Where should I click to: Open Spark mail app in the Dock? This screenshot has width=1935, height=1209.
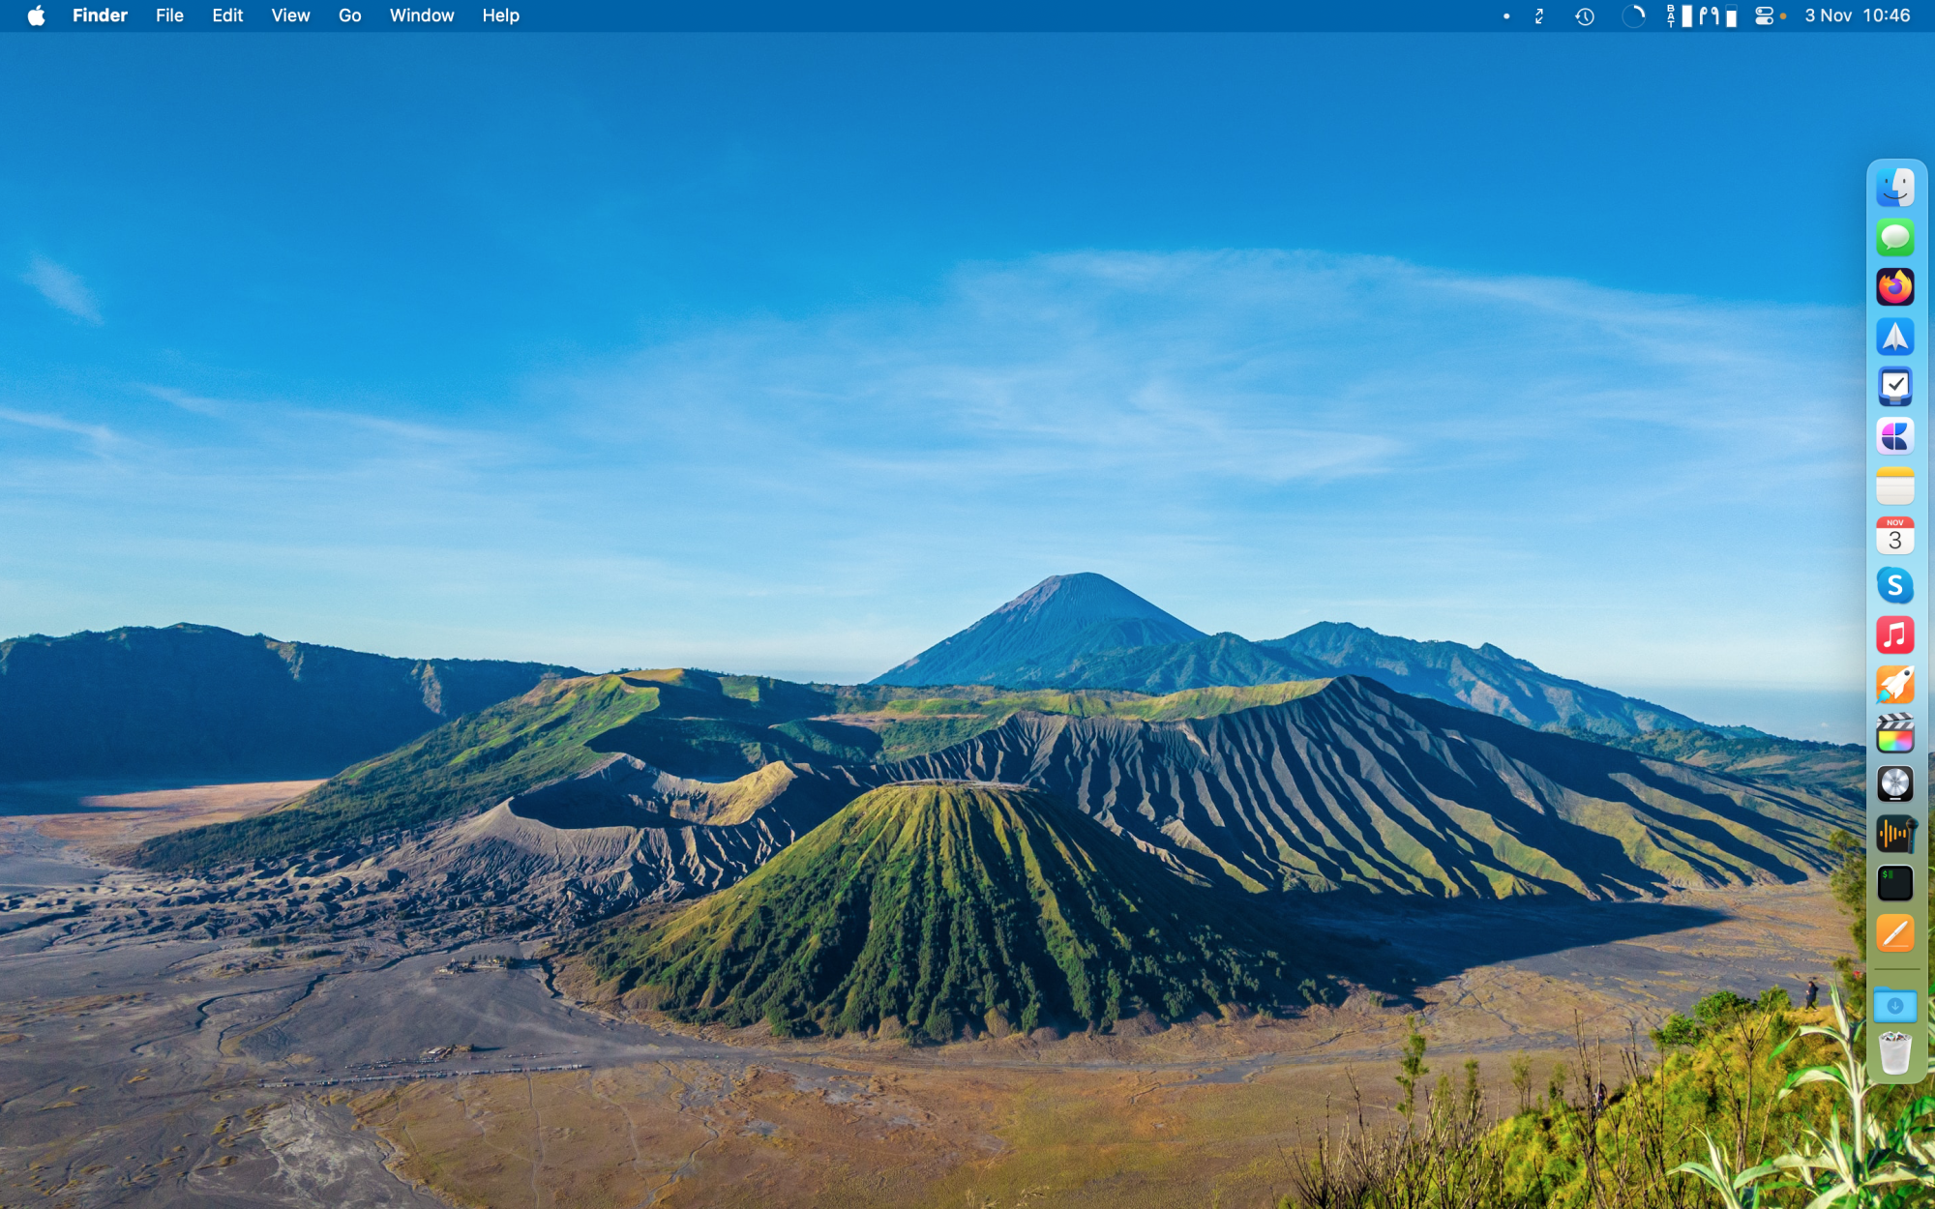click(1894, 337)
